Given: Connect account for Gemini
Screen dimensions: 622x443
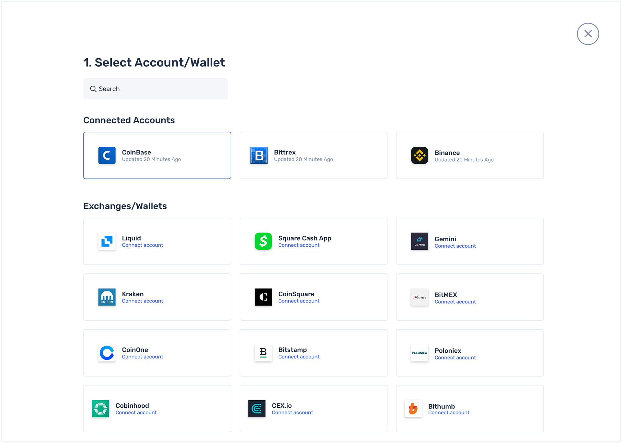Looking at the screenshot, I should point(455,246).
